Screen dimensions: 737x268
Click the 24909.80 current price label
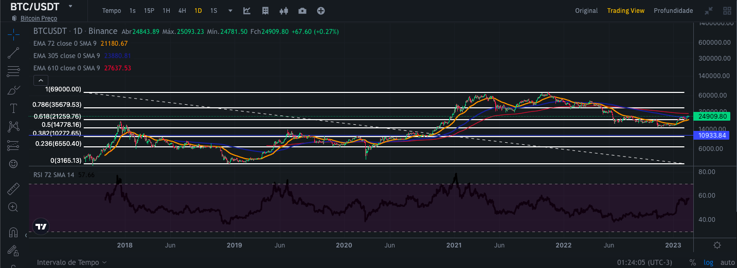tap(712, 117)
